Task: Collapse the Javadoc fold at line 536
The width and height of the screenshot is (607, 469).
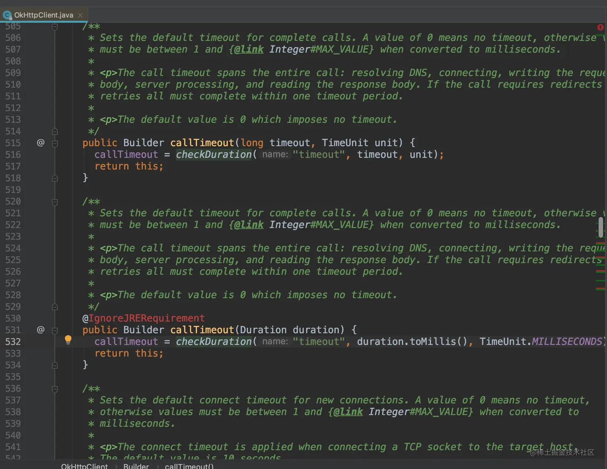Action: tap(55, 389)
